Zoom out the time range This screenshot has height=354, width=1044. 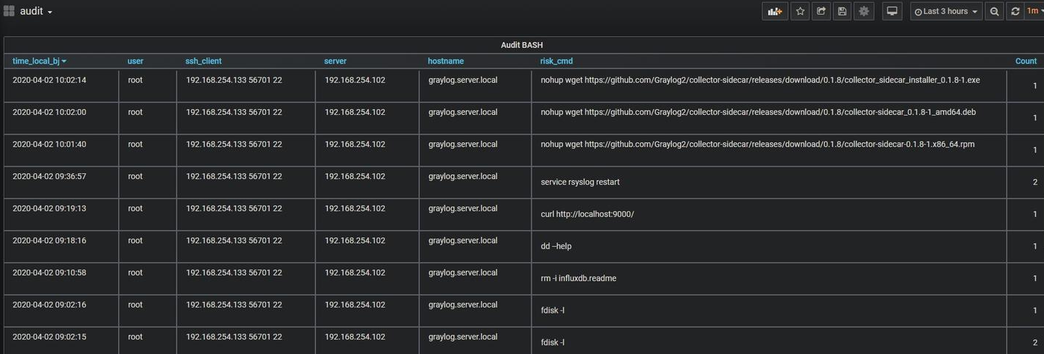coord(995,11)
